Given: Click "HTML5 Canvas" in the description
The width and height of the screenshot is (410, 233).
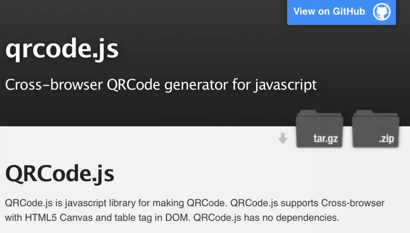Looking at the screenshot, I should click(59, 218).
